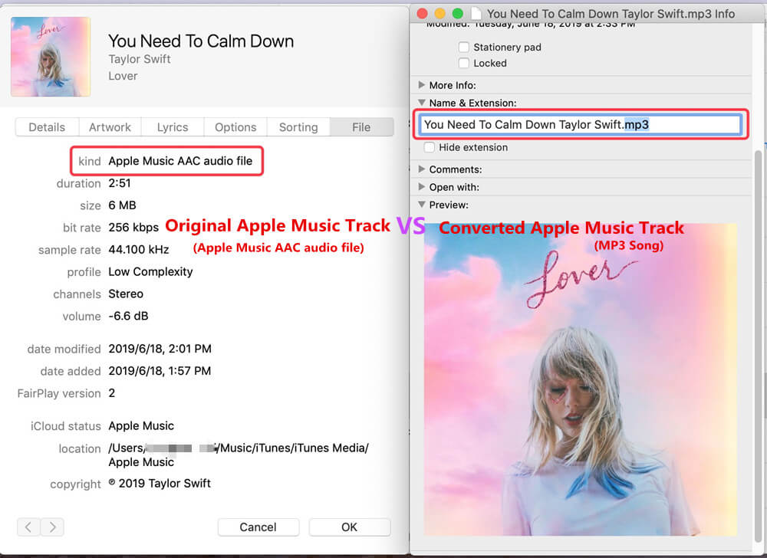Switch to the Details tab

pos(47,127)
